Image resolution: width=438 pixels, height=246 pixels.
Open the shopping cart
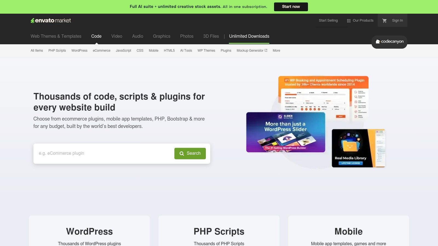384,20
